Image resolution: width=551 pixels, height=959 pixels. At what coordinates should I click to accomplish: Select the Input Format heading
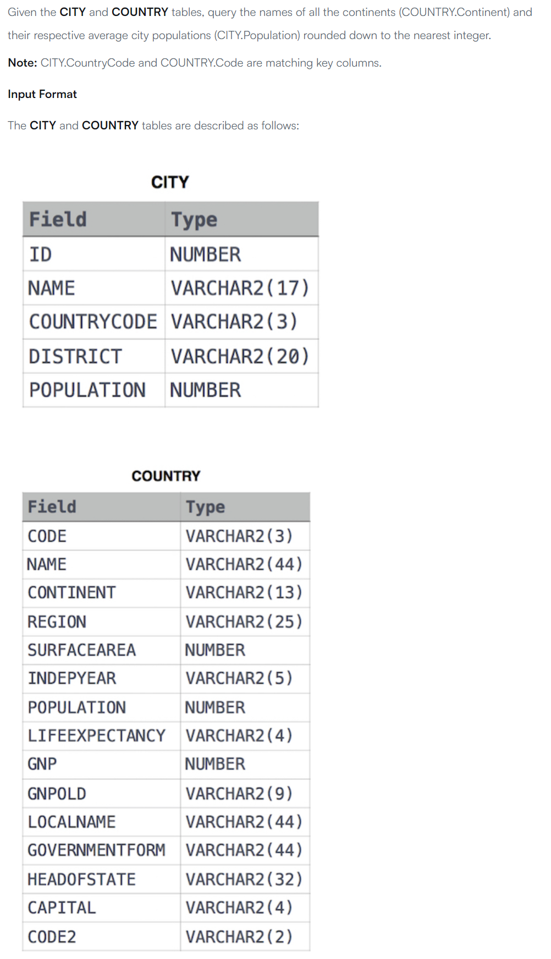pyautogui.click(x=42, y=94)
